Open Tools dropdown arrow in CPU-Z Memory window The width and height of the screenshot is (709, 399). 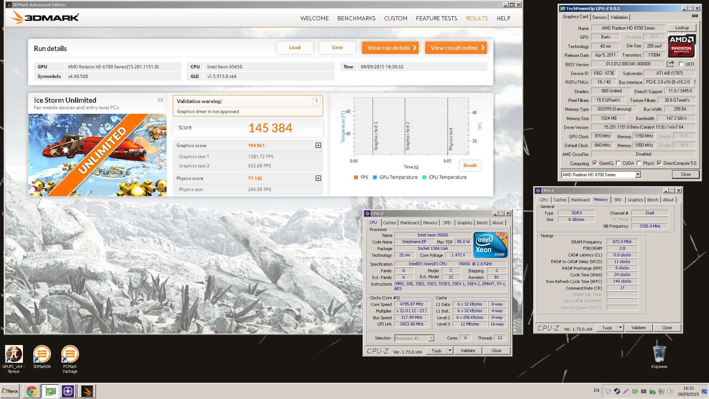pyautogui.click(x=620, y=327)
